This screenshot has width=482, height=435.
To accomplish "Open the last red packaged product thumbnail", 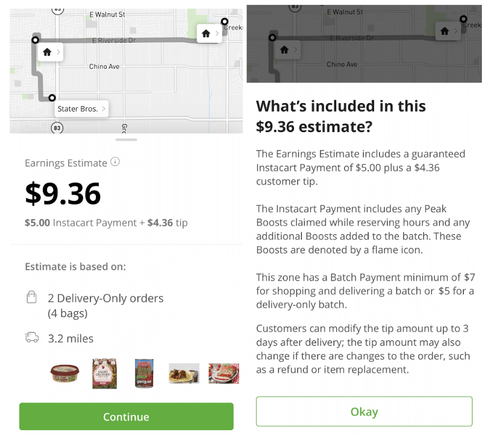I will [224, 373].
